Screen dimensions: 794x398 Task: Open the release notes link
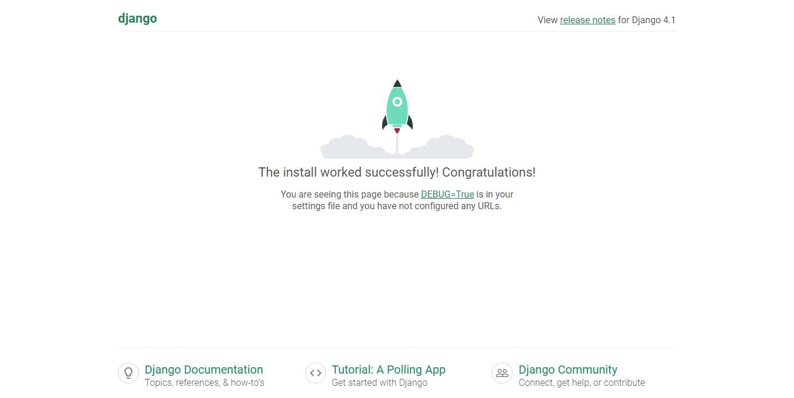(x=587, y=20)
